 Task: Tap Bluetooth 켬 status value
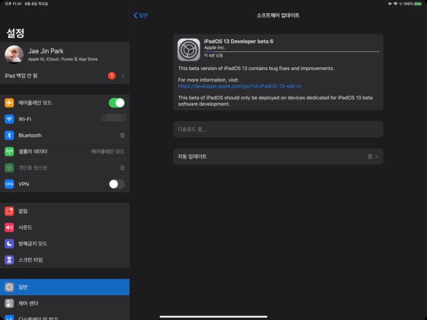click(x=122, y=136)
